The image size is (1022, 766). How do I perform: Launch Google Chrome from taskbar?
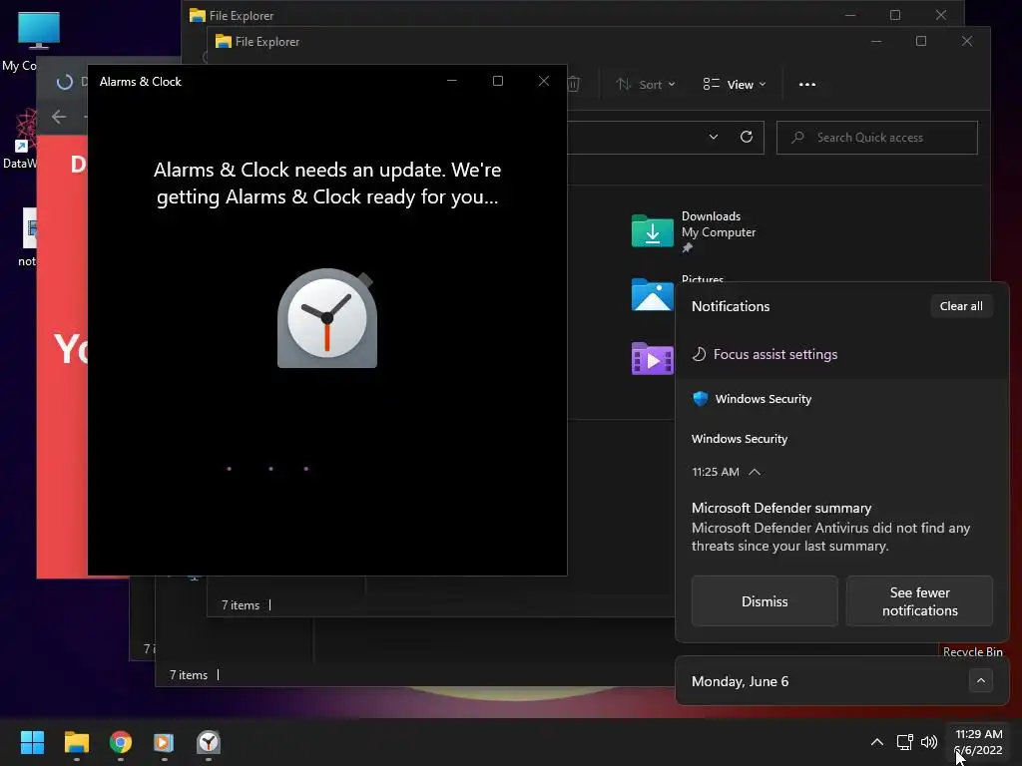point(121,742)
